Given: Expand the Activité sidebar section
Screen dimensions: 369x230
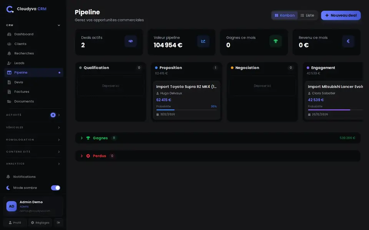Looking at the screenshot, I should pos(33,115).
